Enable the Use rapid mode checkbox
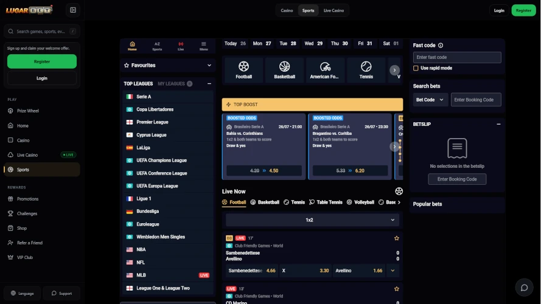 click(x=416, y=68)
